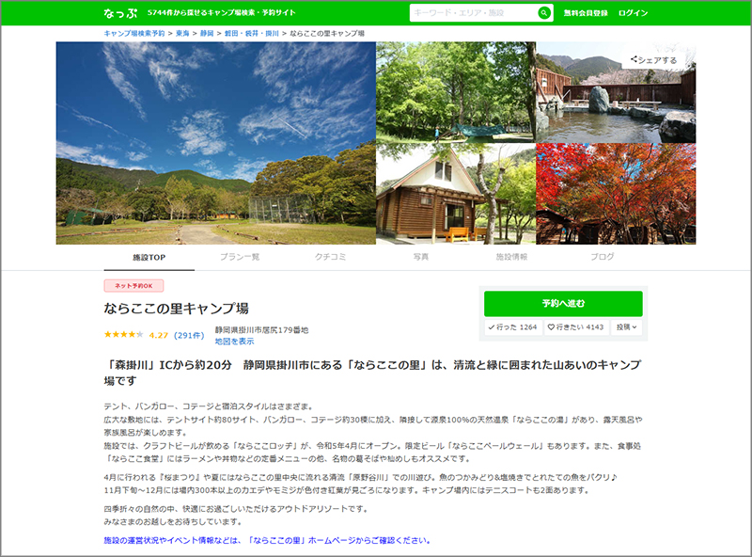Open the autumn red leaves photo thumbnail
This screenshot has width=752, height=557.
[x=616, y=194]
